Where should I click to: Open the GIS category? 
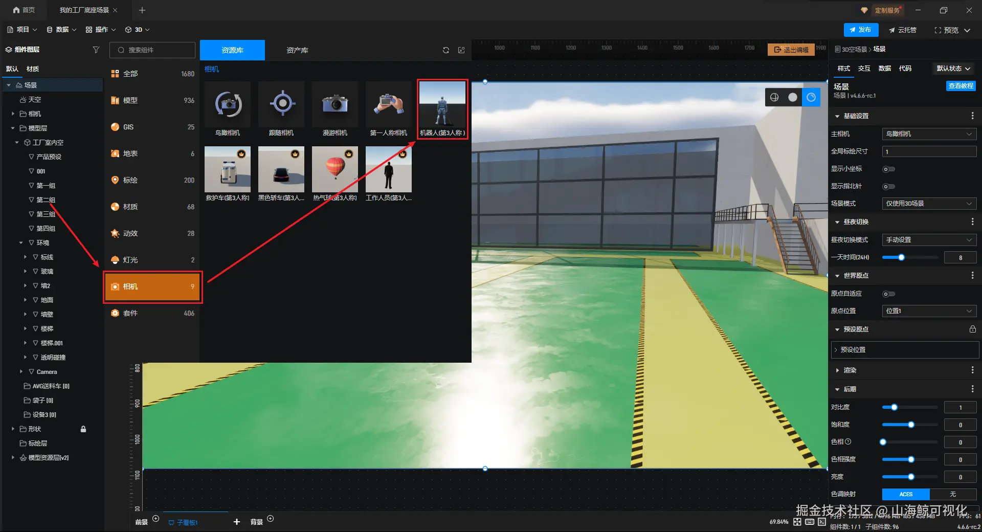point(152,127)
